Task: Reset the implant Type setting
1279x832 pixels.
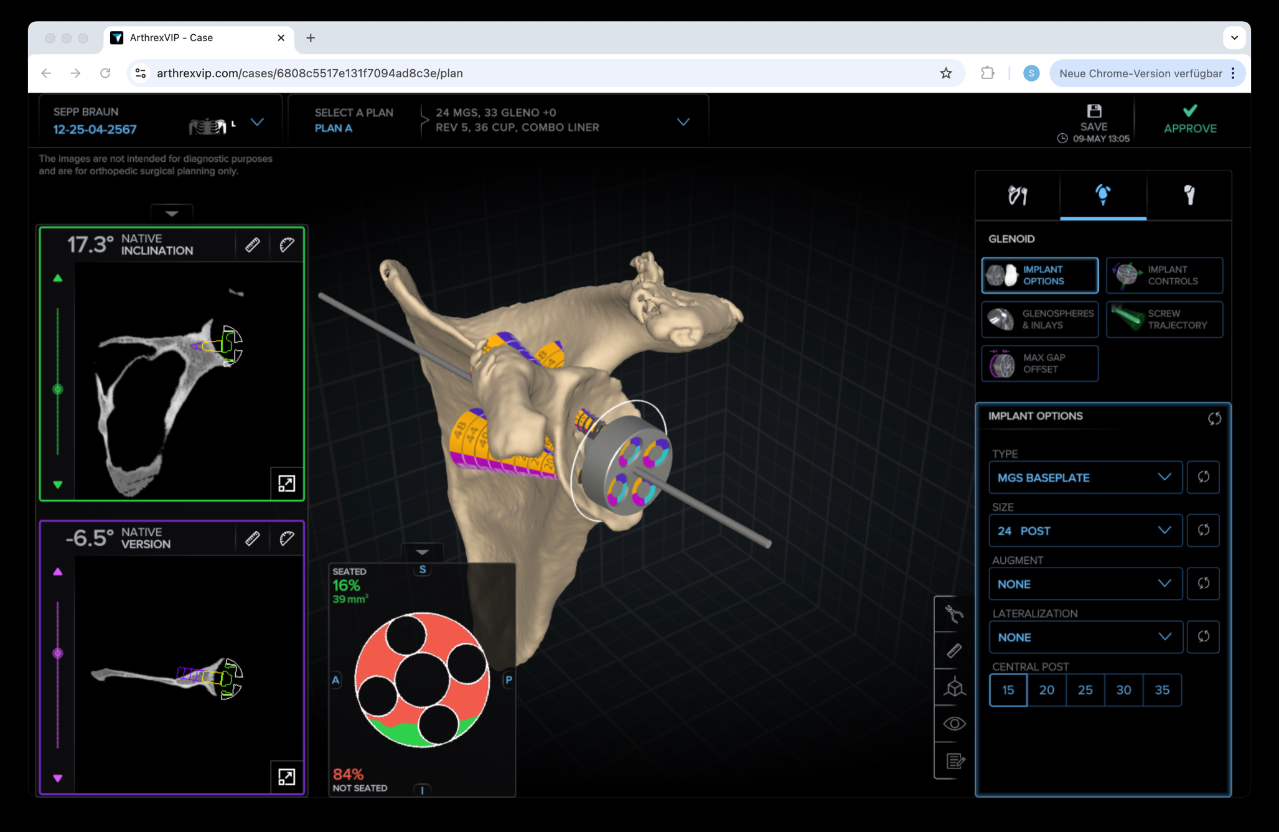Action: pyautogui.click(x=1203, y=477)
